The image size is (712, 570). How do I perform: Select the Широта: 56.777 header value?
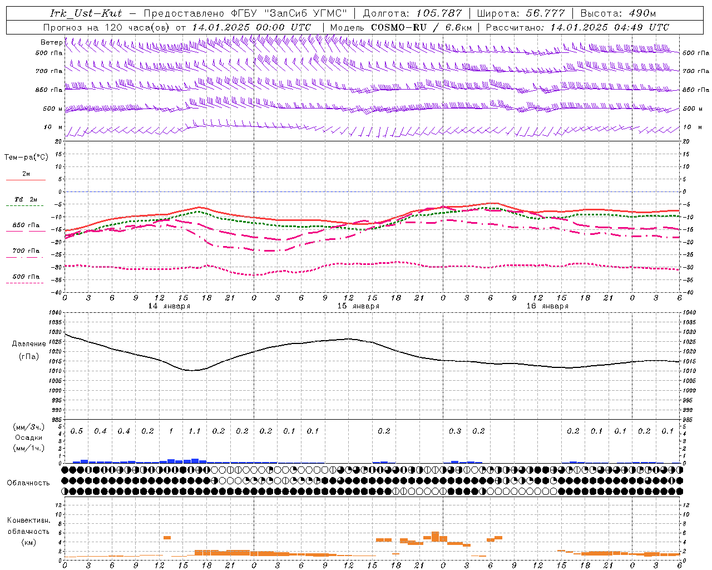pyautogui.click(x=521, y=13)
